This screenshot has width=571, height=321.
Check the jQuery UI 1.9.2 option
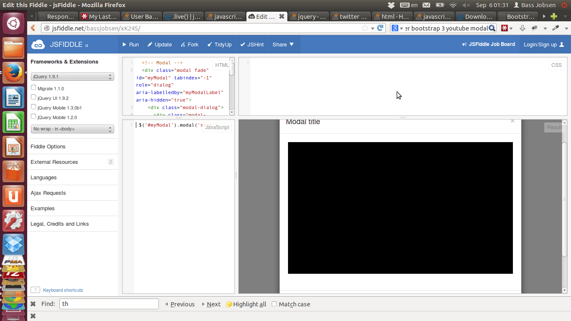[33, 97]
